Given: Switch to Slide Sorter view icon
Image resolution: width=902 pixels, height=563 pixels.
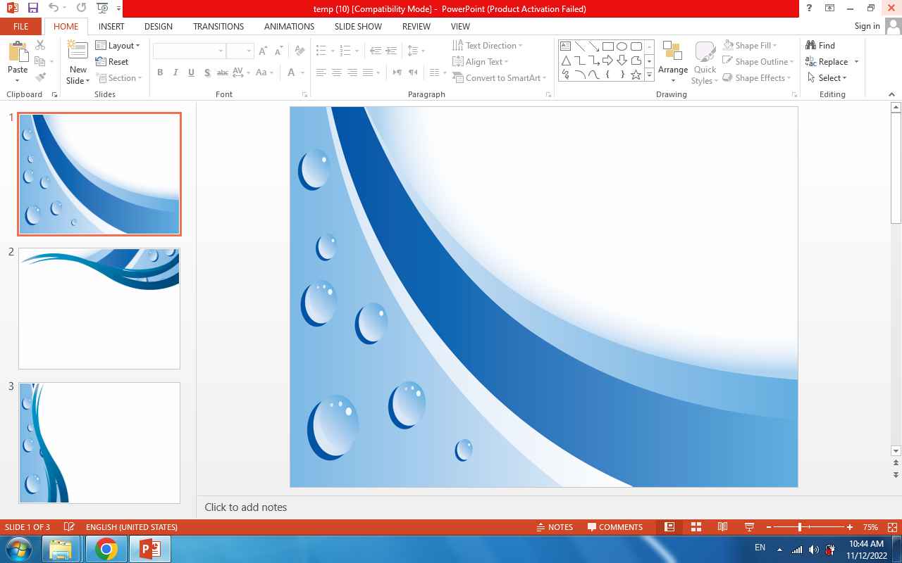Looking at the screenshot, I should pos(696,527).
